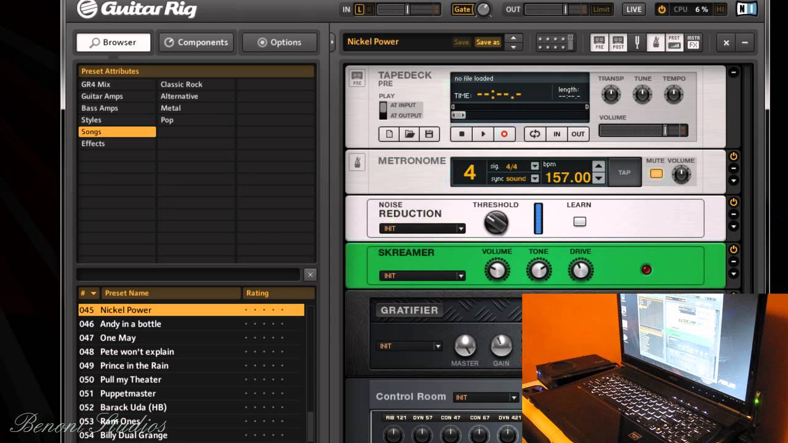Viewport: 788px width, 443px height.
Task: Open Skreamer INIT preset dropdown
Action: pyautogui.click(x=422, y=276)
